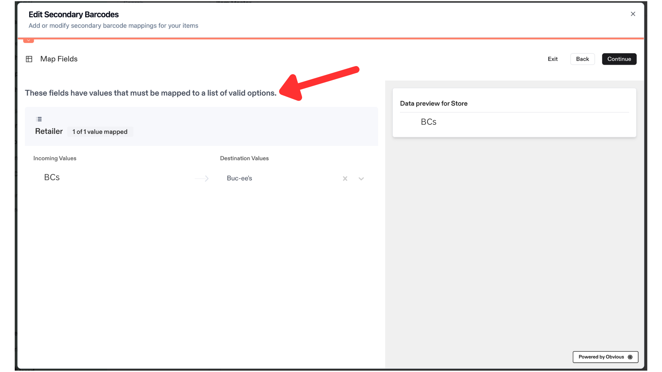Go Back to the previous step

coord(582,59)
